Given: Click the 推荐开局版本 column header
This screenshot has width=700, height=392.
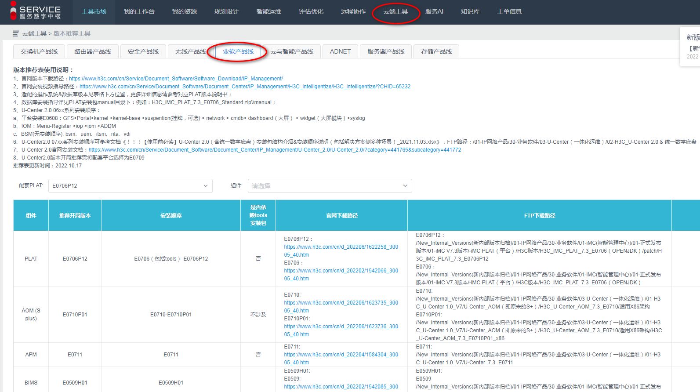Looking at the screenshot, I should [75, 215].
